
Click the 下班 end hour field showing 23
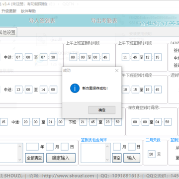(x=108, y=122)
